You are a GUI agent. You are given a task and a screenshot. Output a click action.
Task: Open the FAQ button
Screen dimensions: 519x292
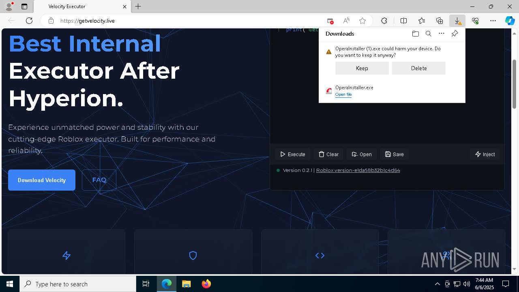point(99,180)
